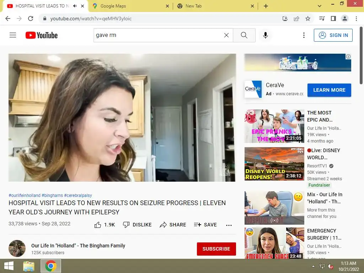Viewport: 364px width, 273px height.
Task: Open "Live: DISNEY WORLD..." video title
Action: (x=323, y=154)
